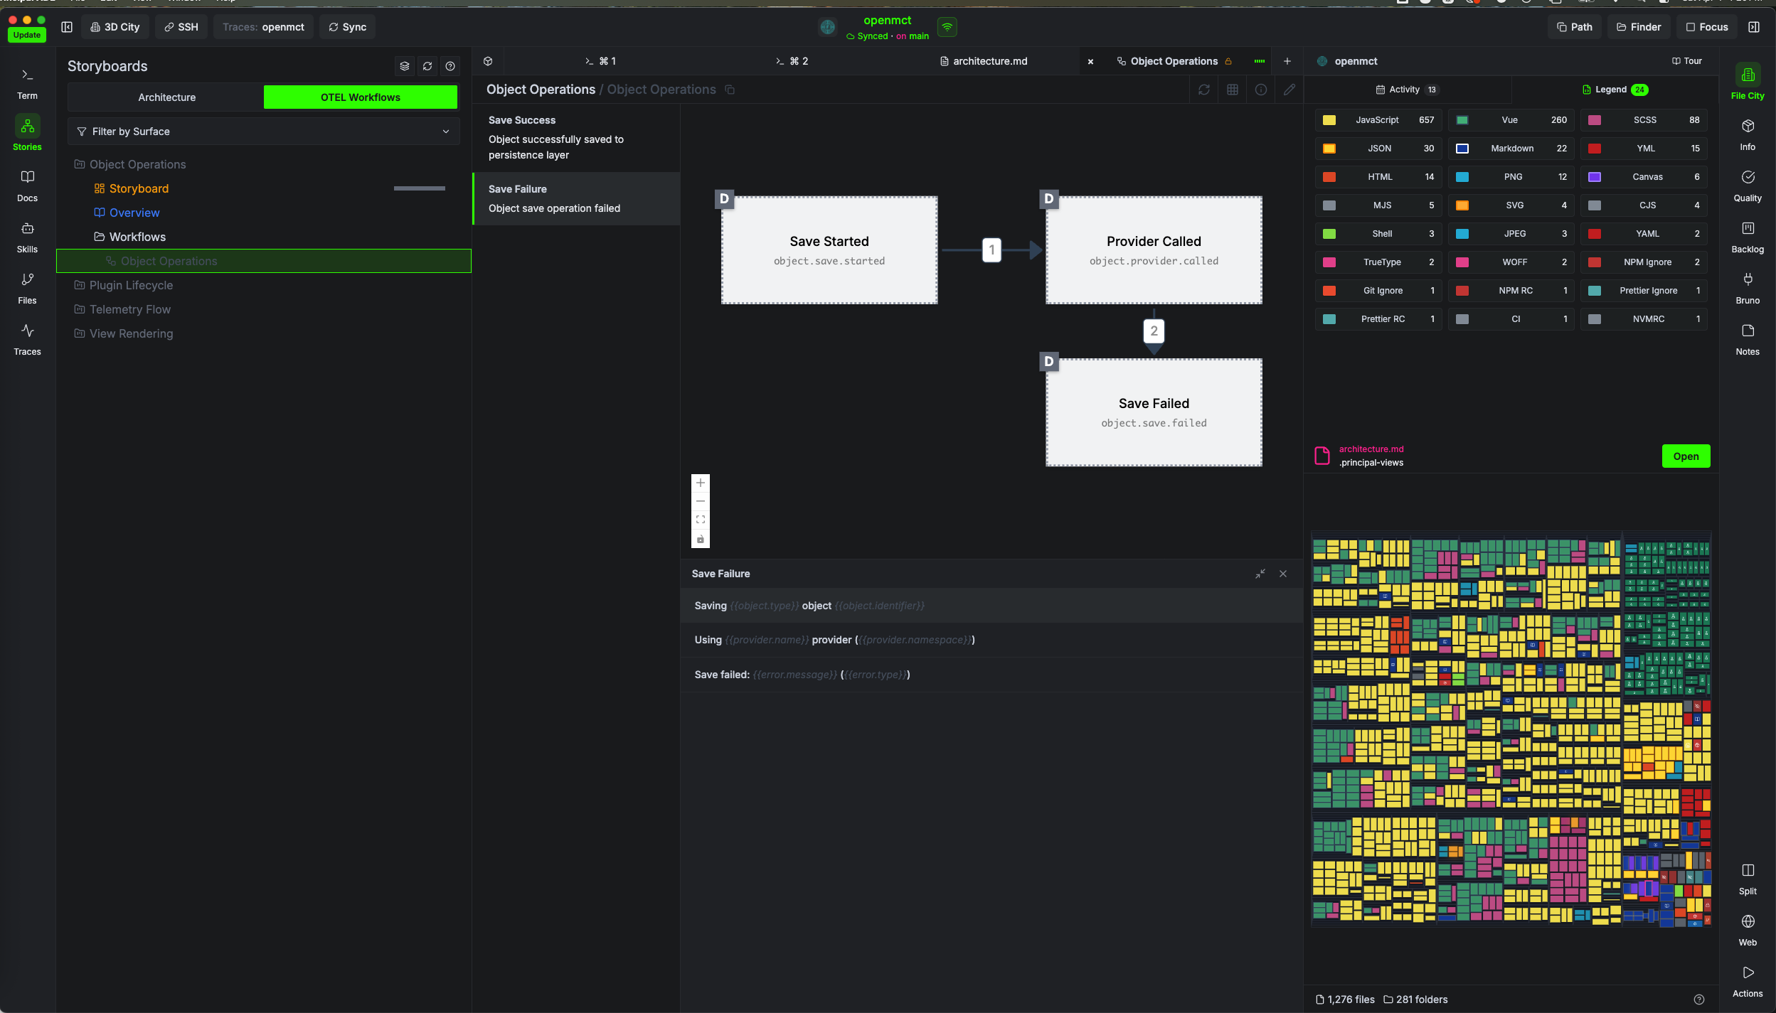Expand the Plugin Lifecycle folder
The width and height of the screenshot is (1776, 1013).
tap(131, 285)
